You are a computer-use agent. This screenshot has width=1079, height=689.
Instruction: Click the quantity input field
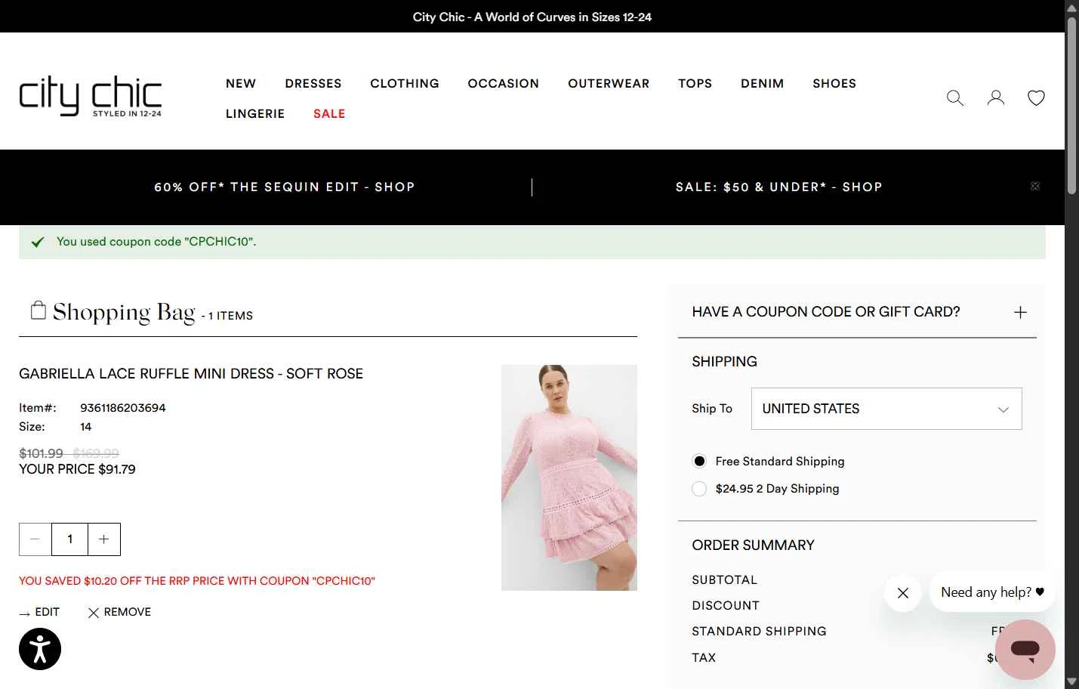pos(69,539)
